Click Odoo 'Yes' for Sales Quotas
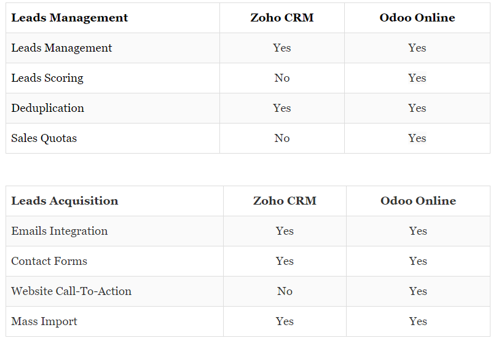The image size is (496, 338). [x=417, y=138]
